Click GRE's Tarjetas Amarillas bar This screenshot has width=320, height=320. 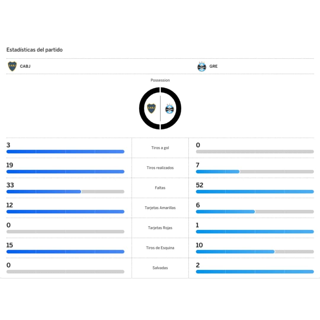(x=255, y=212)
